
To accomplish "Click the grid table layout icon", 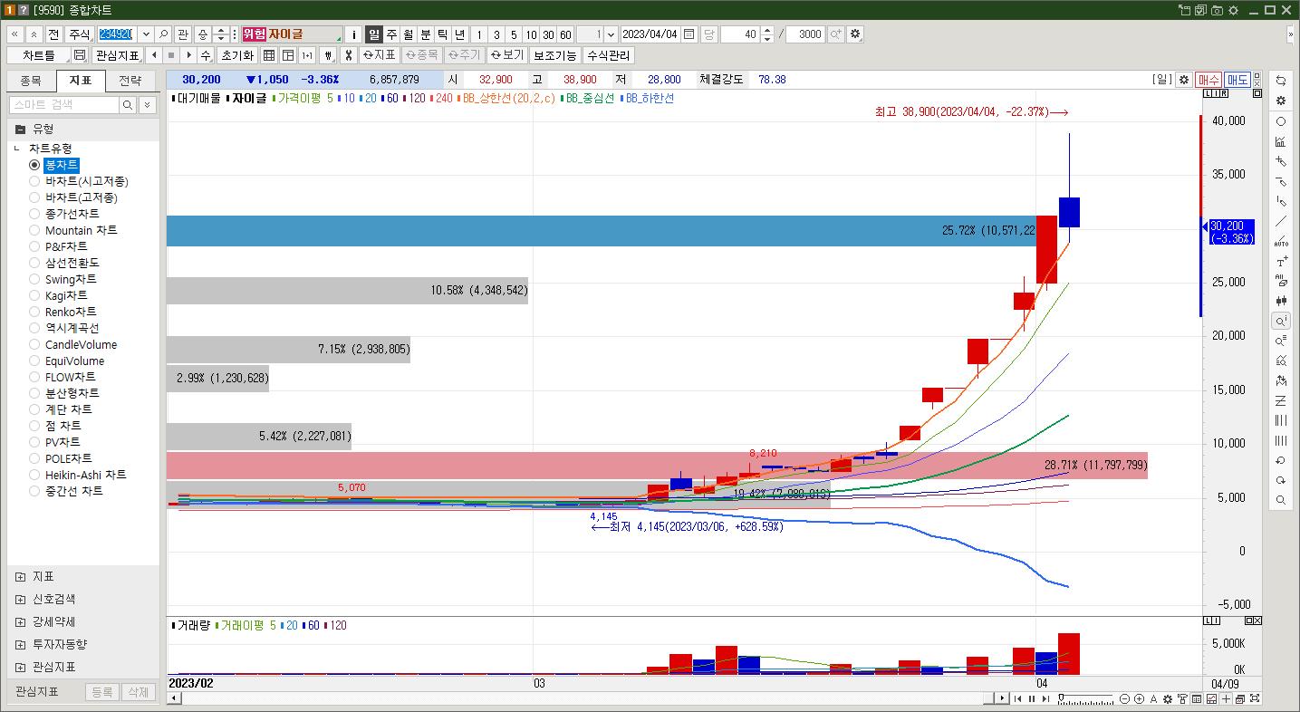I will pyautogui.click(x=269, y=55).
